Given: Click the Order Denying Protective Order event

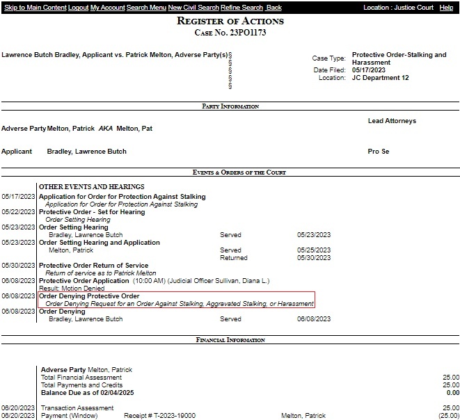Looking at the screenshot, I should click(x=89, y=296).
